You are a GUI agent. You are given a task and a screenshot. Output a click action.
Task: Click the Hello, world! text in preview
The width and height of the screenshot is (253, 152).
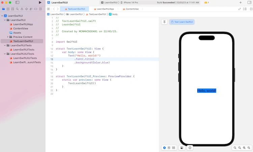[207, 91]
